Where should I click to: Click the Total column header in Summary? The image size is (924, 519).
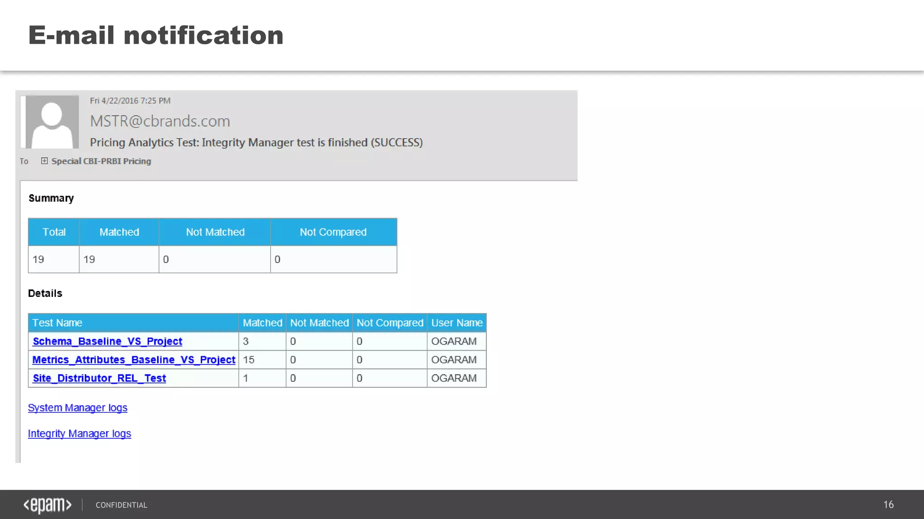[54, 232]
